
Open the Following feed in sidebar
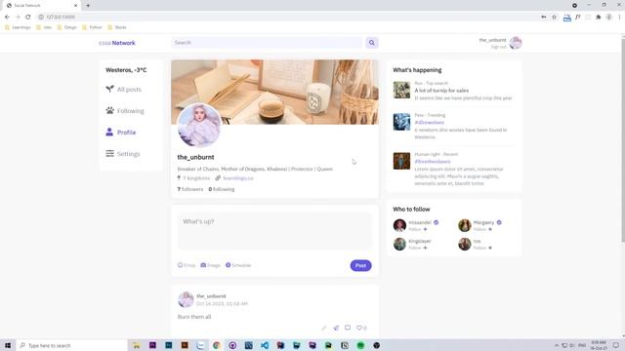(125, 110)
